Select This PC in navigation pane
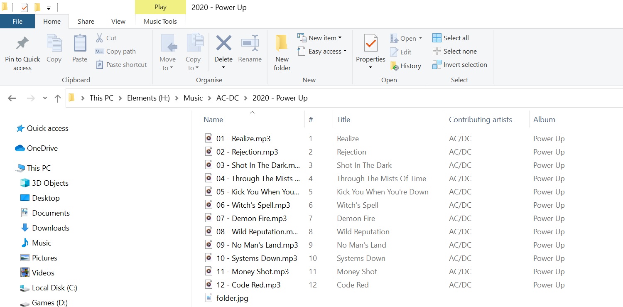623x307 pixels. click(x=33, y=168)
